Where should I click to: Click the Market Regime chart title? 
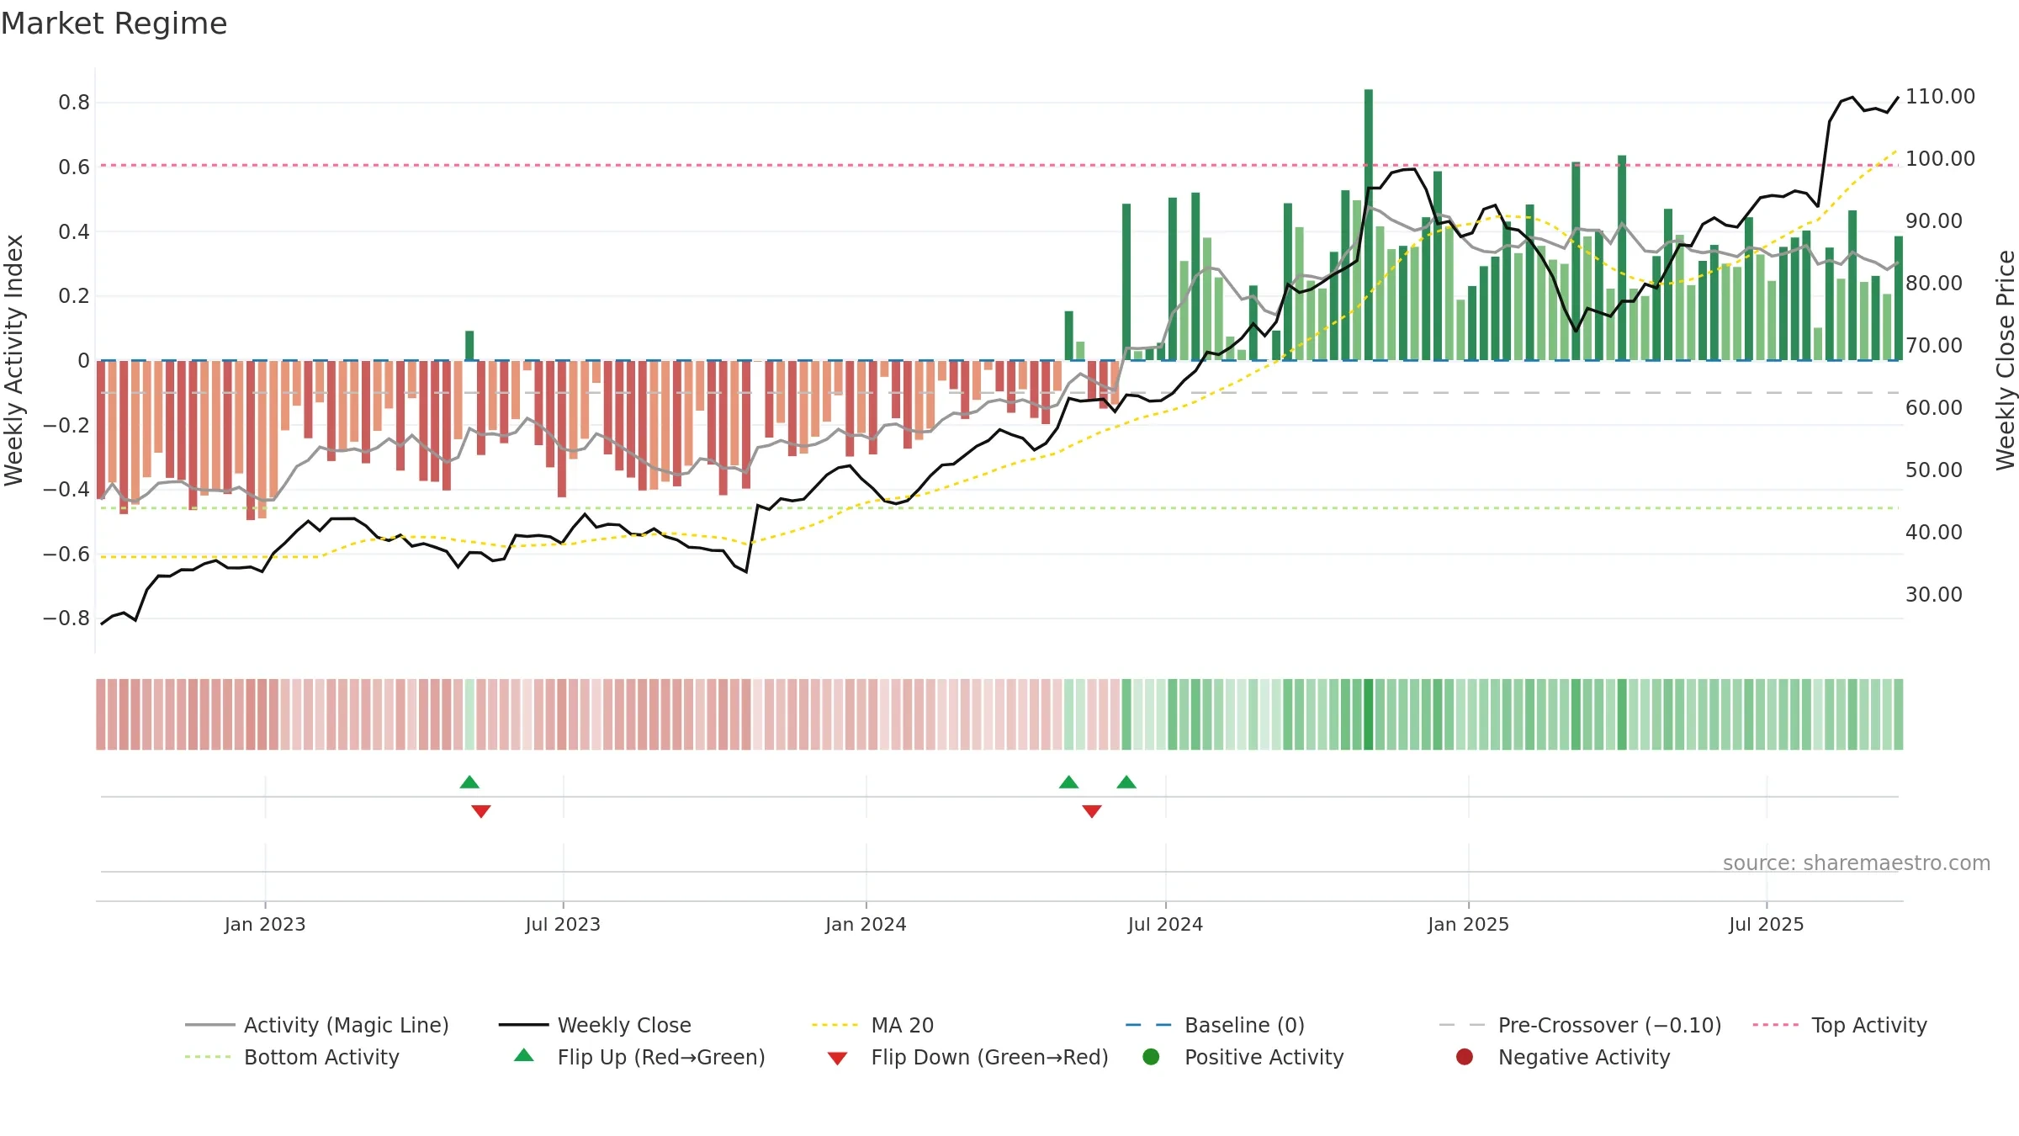114,24
